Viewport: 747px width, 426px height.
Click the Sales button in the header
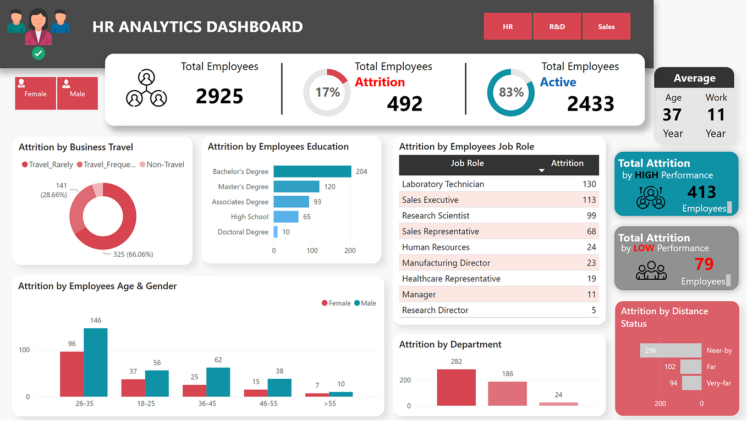pos(606,26)
